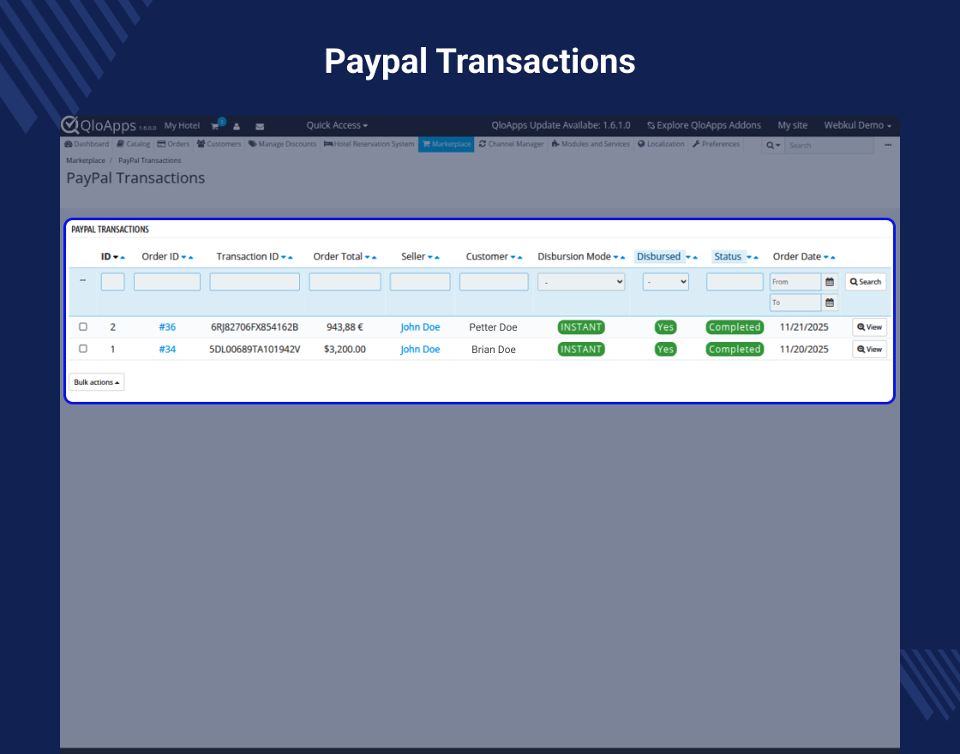Open search scope dropdown in top bar

772,145
